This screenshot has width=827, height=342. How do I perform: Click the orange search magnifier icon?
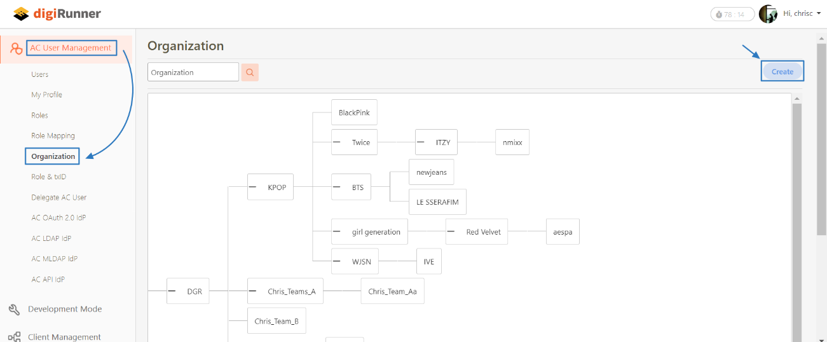(250, 72)
